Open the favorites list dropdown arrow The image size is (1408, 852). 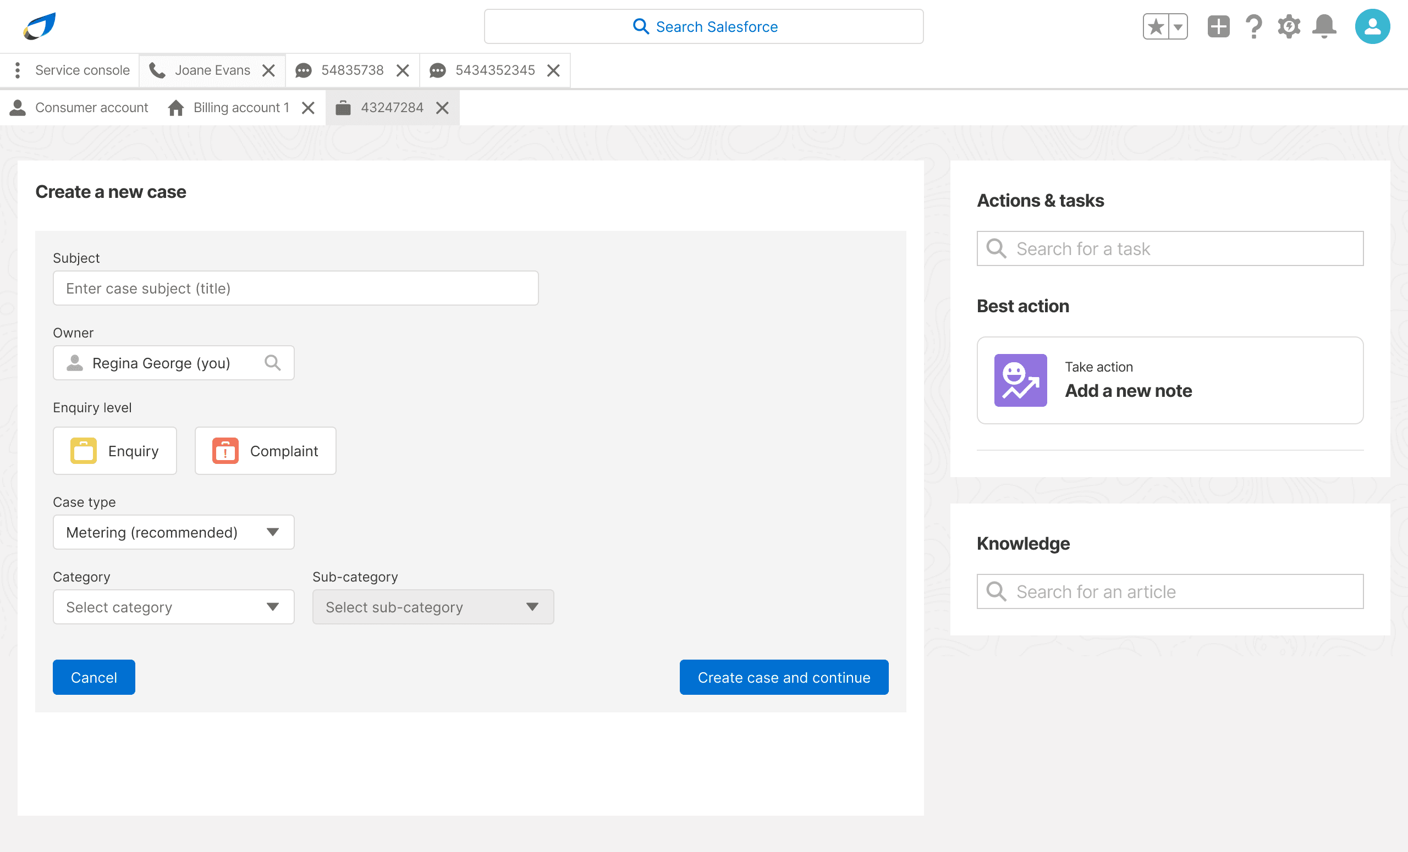pyautogui.click(x=1178, y=27)
